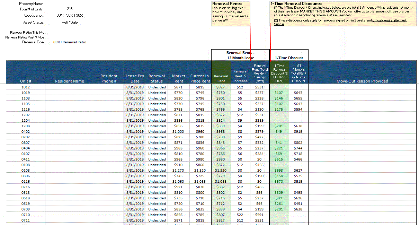Viewport: 419px width, 225px height.
Task: Select discount '$515' in unit 0411 row
Action: click(279, 159)
